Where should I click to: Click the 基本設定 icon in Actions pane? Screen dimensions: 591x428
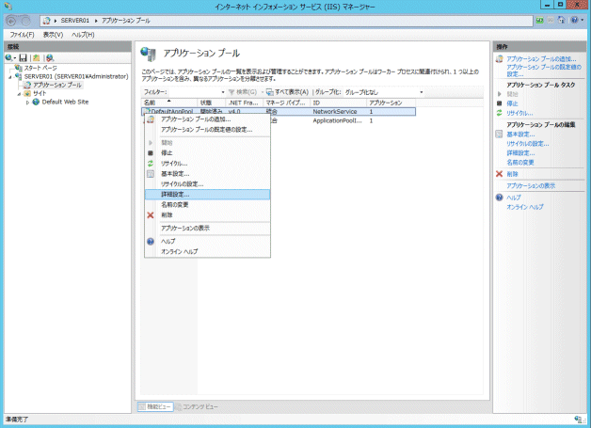tap(499, 135)
